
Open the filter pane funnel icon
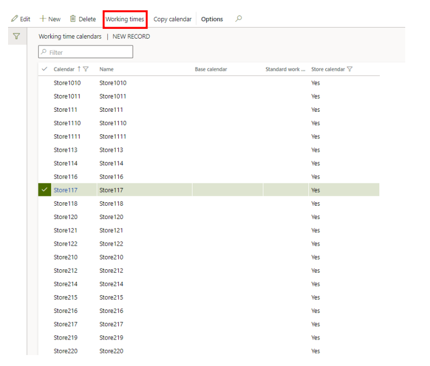pos(16,36)
